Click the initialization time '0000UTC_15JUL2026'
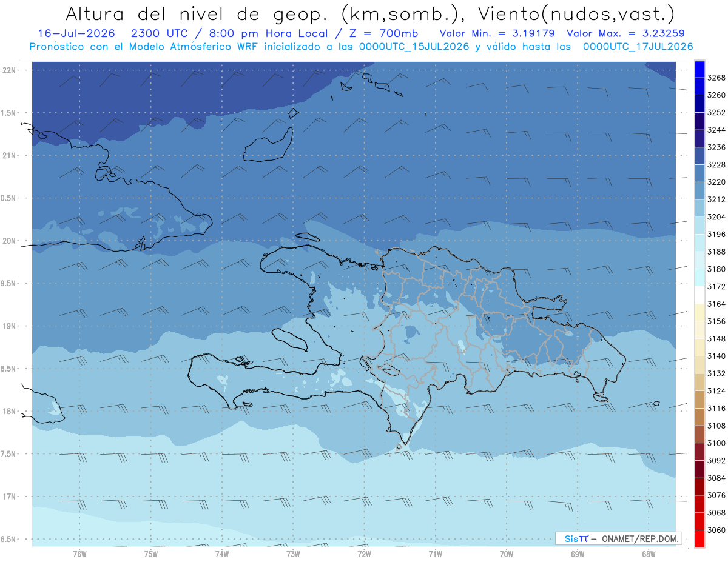 [x=415, y=47]
